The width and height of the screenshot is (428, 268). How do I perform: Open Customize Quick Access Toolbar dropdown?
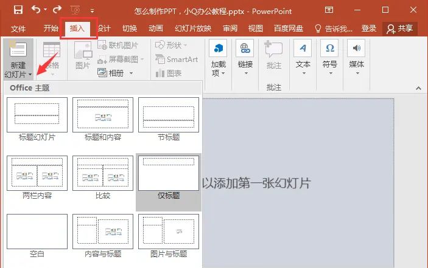[x=93, y=11]
